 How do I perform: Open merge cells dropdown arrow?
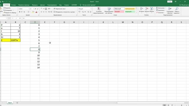pos(76,12)
